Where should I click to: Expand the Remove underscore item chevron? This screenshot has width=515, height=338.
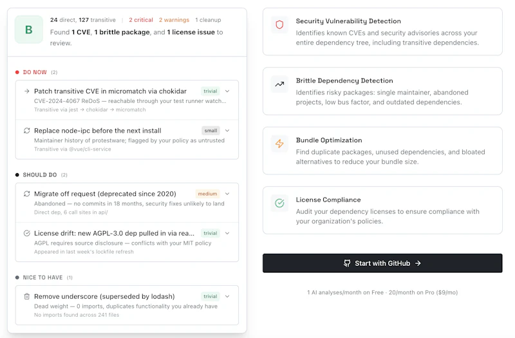pos(227,296)
